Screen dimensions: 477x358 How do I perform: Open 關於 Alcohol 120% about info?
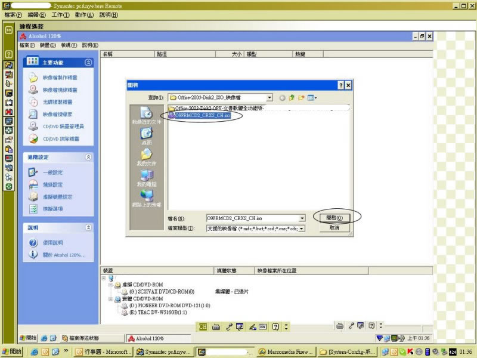pyautogui.click(x=64, y=255)
